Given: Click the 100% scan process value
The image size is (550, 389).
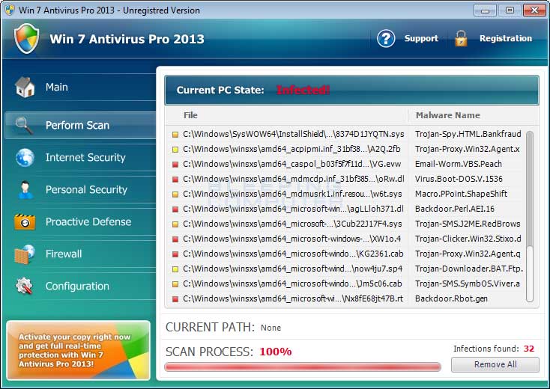Looking at the screenshot, I should point(275,352).
